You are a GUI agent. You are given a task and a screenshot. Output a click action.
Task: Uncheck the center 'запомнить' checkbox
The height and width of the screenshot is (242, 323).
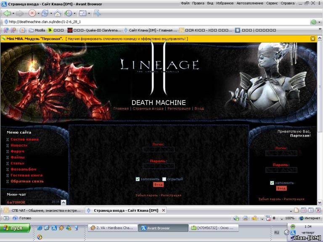[x=138, y=179]
